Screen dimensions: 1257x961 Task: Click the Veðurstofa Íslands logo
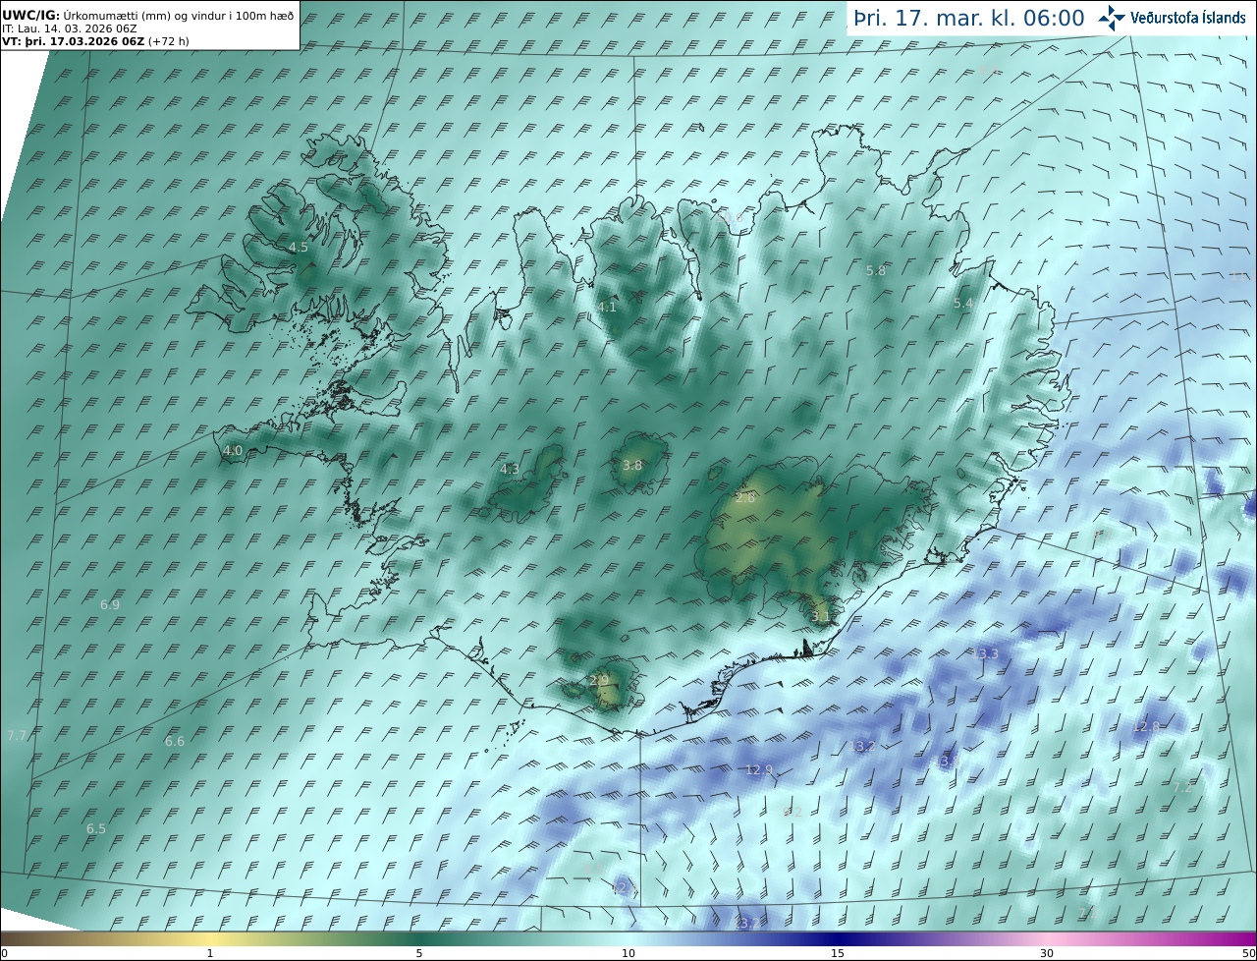pyautogui.click(x=1172, y=18)
